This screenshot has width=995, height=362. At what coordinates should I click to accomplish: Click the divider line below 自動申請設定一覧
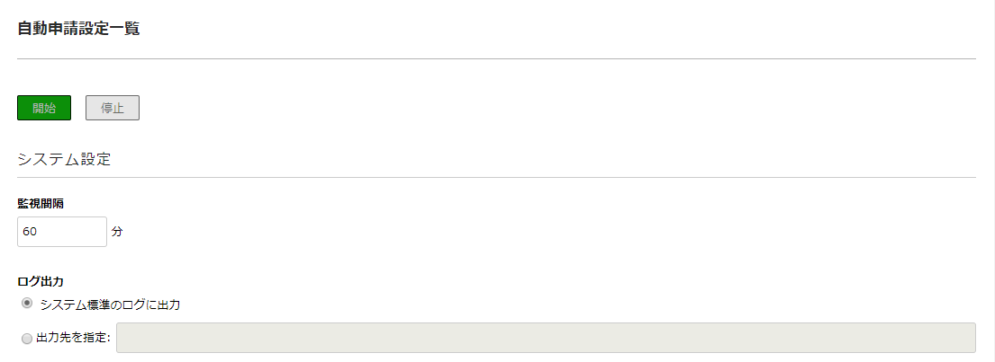pos(496,59)
